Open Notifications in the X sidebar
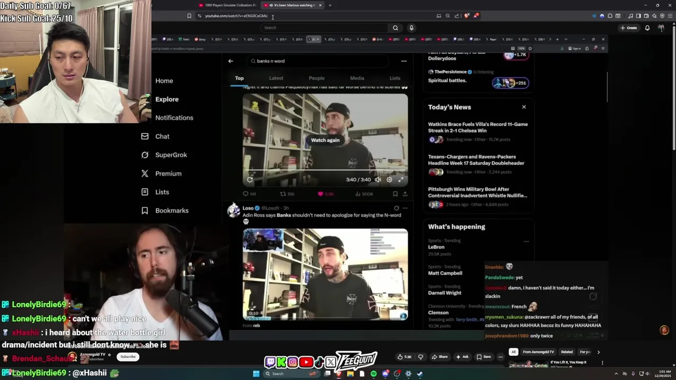Image resolution: width=676 pixels, height=380 pixels. [174, 118]
